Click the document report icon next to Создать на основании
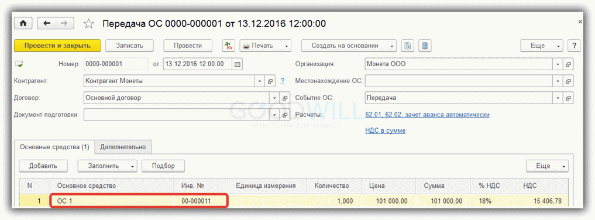This screenshot has width=595, height=220. pos(408,46)
